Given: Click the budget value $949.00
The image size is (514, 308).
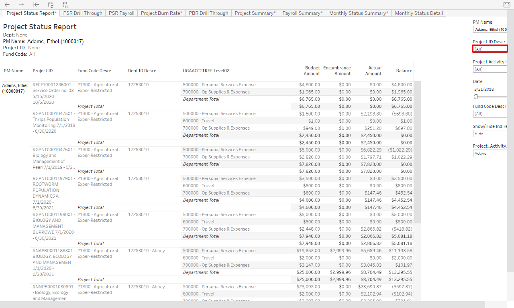Looking at the screenshot, I should (311, 128).
